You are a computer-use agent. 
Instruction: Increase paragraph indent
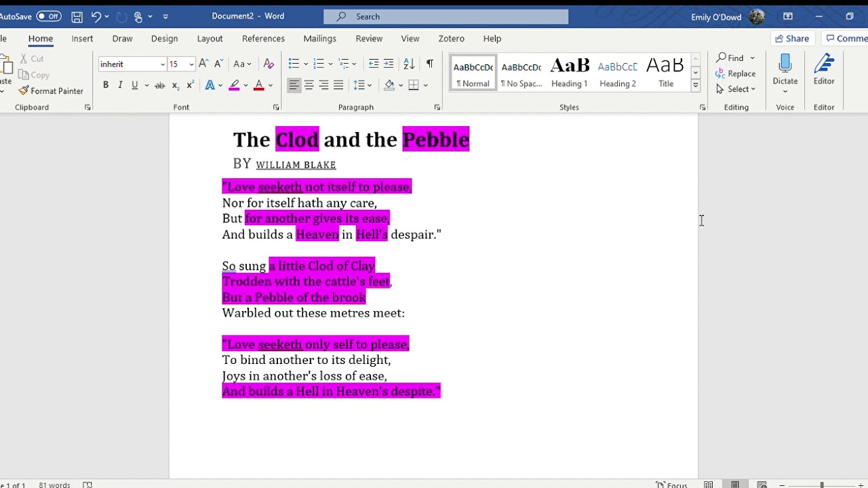389,64
